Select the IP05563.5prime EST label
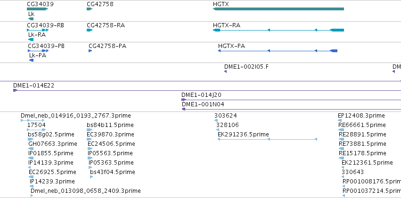 (x=110, y=153)
